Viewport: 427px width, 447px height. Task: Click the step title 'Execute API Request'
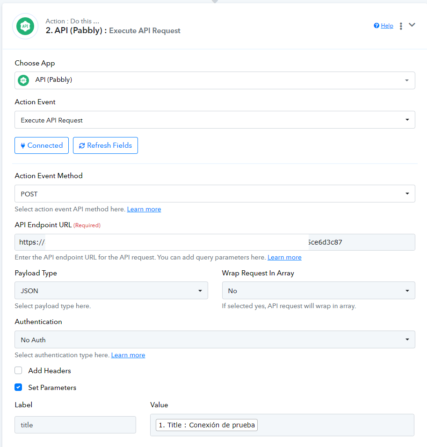pos(145,31)
